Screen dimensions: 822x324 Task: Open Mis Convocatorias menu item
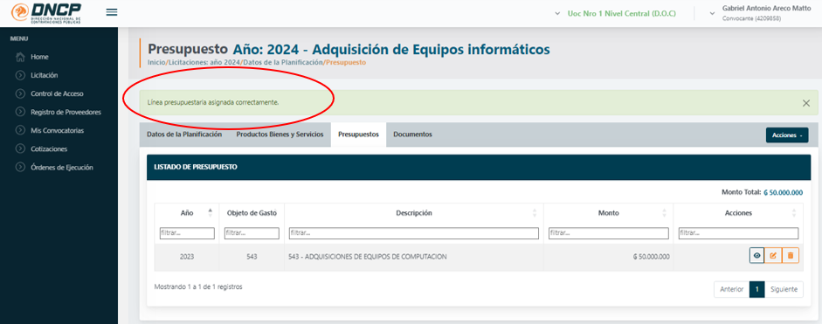(x=57, y=130)
